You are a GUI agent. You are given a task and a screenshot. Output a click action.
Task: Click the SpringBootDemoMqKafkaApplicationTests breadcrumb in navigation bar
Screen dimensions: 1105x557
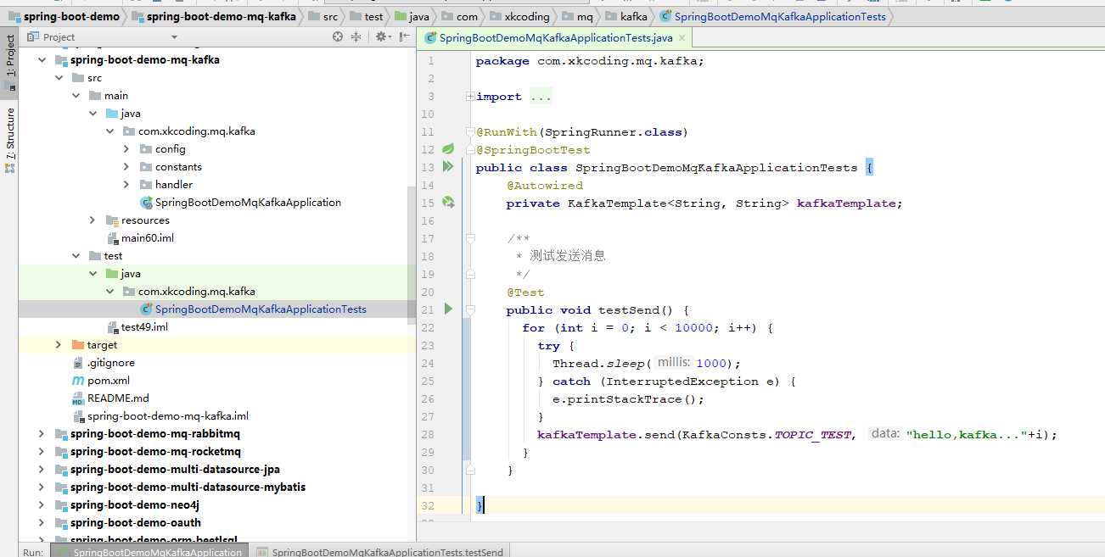pyautogui.click(x=773, y=16)
